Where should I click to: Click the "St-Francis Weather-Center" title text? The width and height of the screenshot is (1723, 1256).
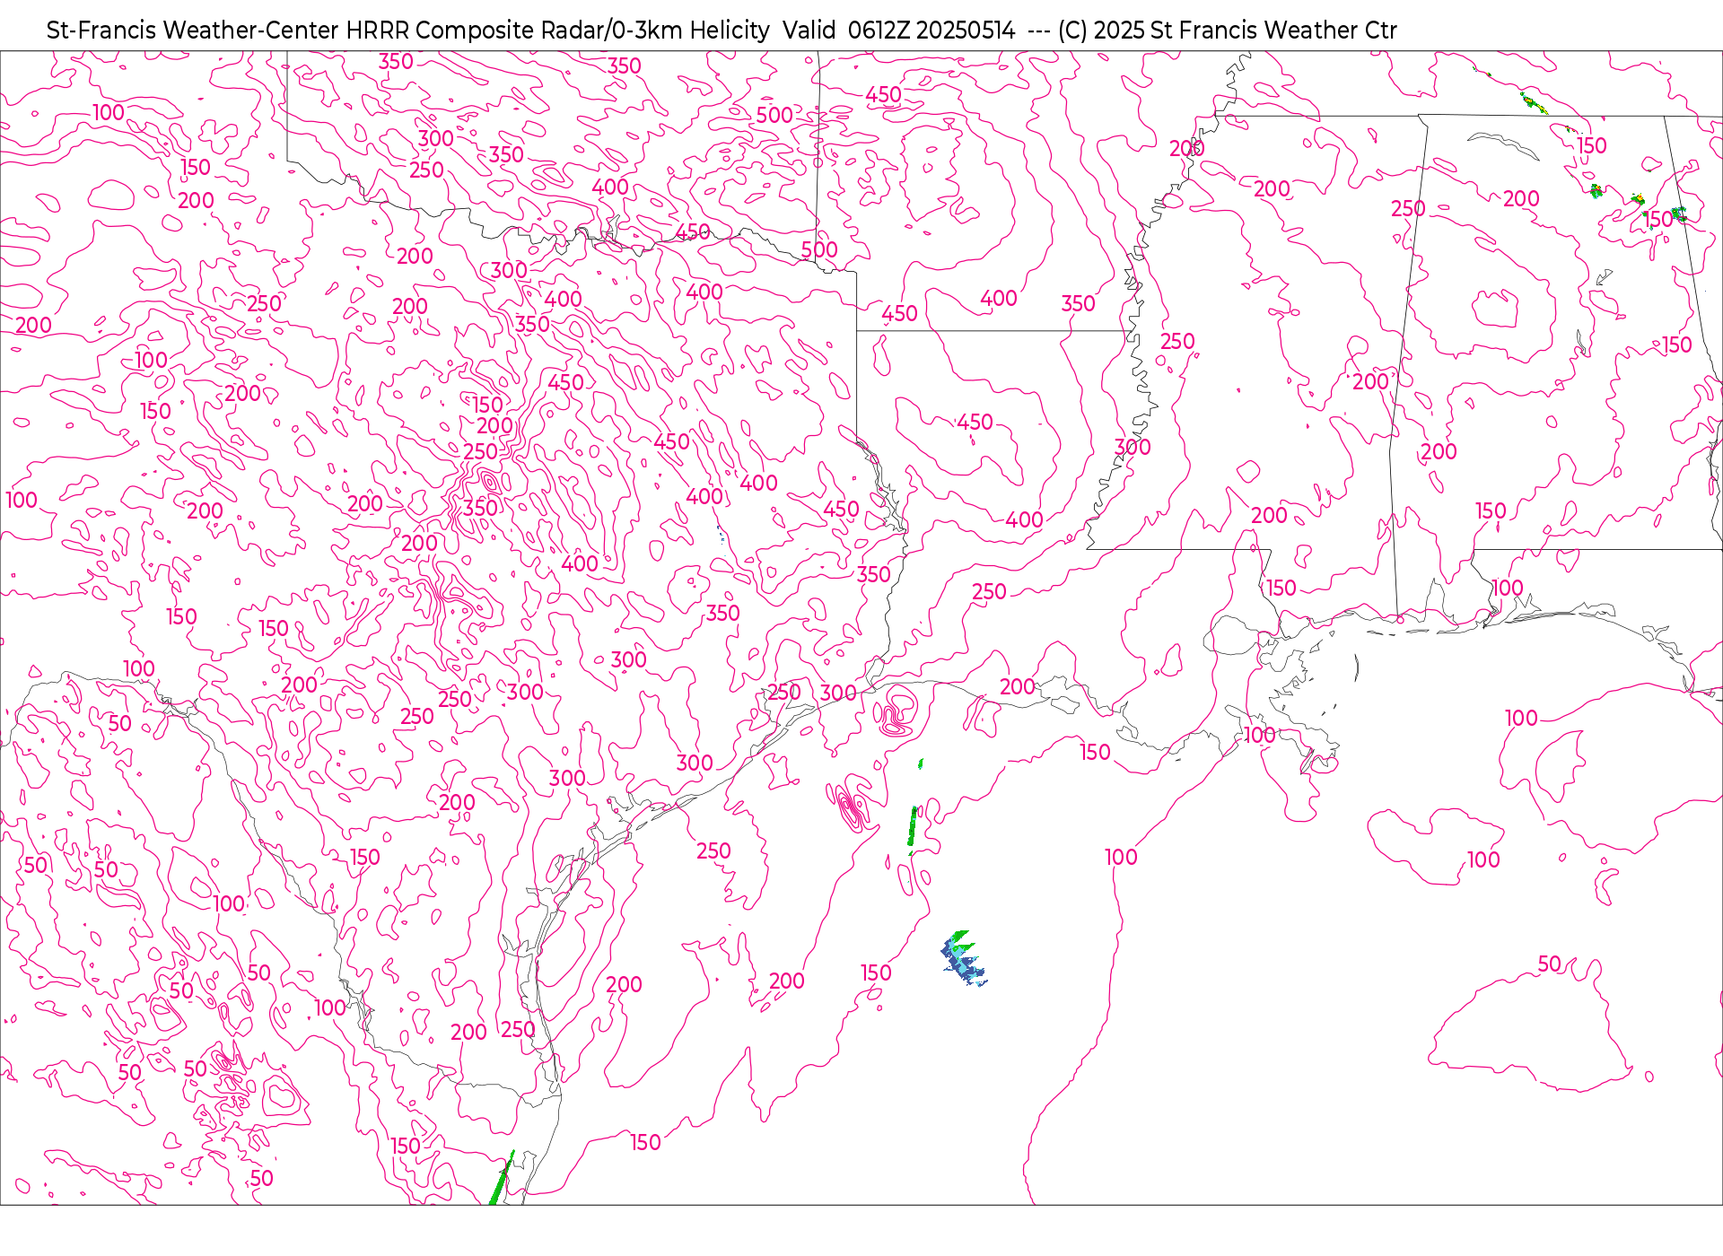[193, 31]
